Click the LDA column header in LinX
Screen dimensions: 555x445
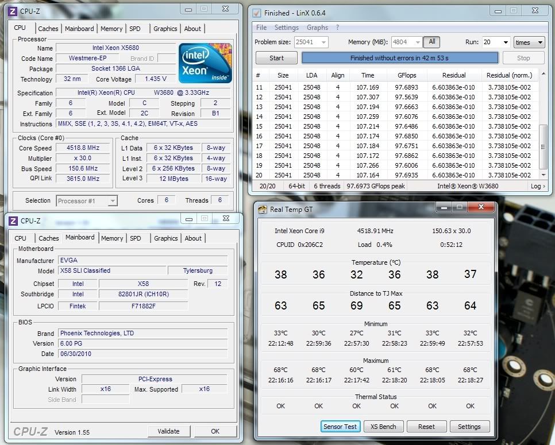[311, 75]
